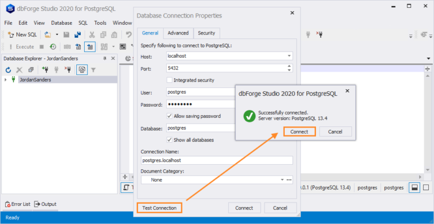This screenshot has width=434, height=224.
Task: Click the grayed Save disk icon
Action: tap(67, 34)
